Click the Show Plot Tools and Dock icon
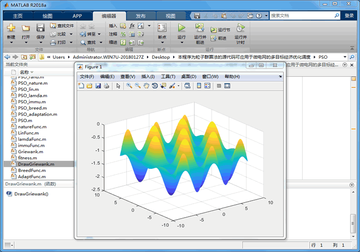This screenshot has height=252, width=360. pyautogui.click(x=227, y=86)
